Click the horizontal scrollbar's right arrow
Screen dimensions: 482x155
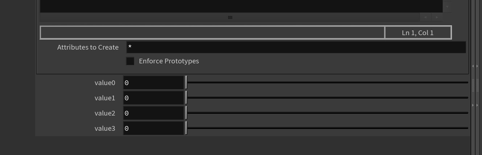pyautogui.click(x=437, y=17)
